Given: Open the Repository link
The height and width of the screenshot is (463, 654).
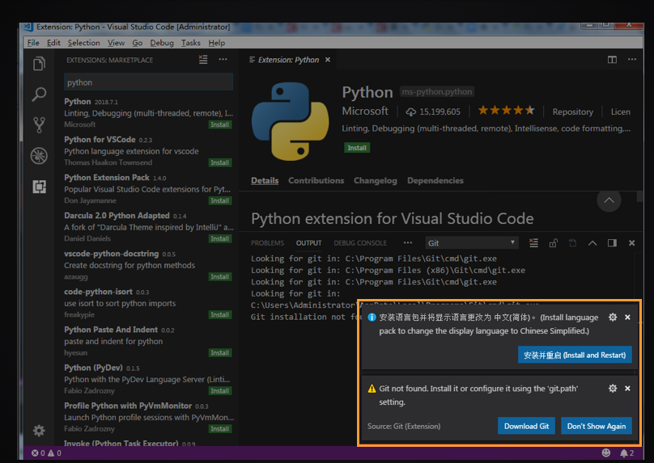Looking at the screenshot, I should click(573, 112).
